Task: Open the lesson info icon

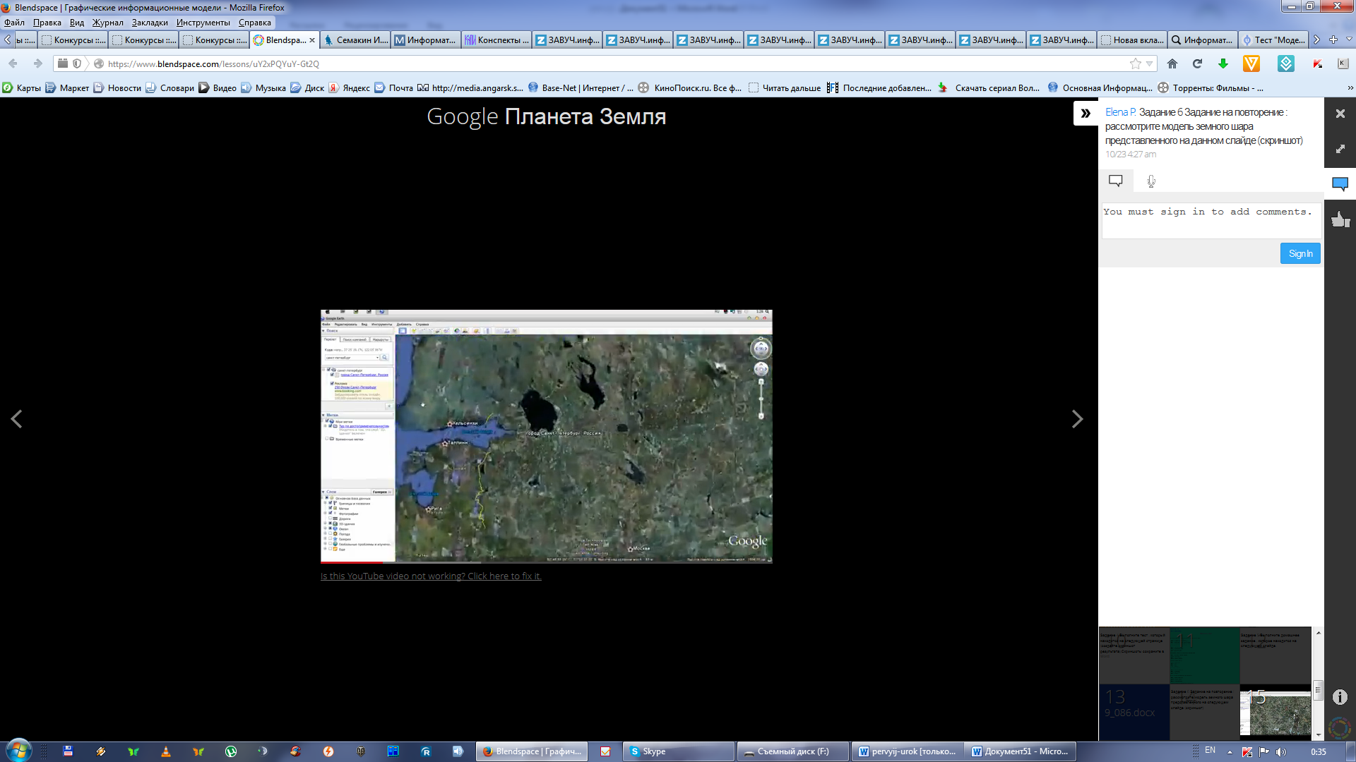Action: (1340, 697)
